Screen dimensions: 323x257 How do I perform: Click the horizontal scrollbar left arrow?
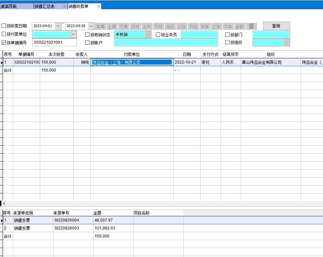(x=4, y=204)
